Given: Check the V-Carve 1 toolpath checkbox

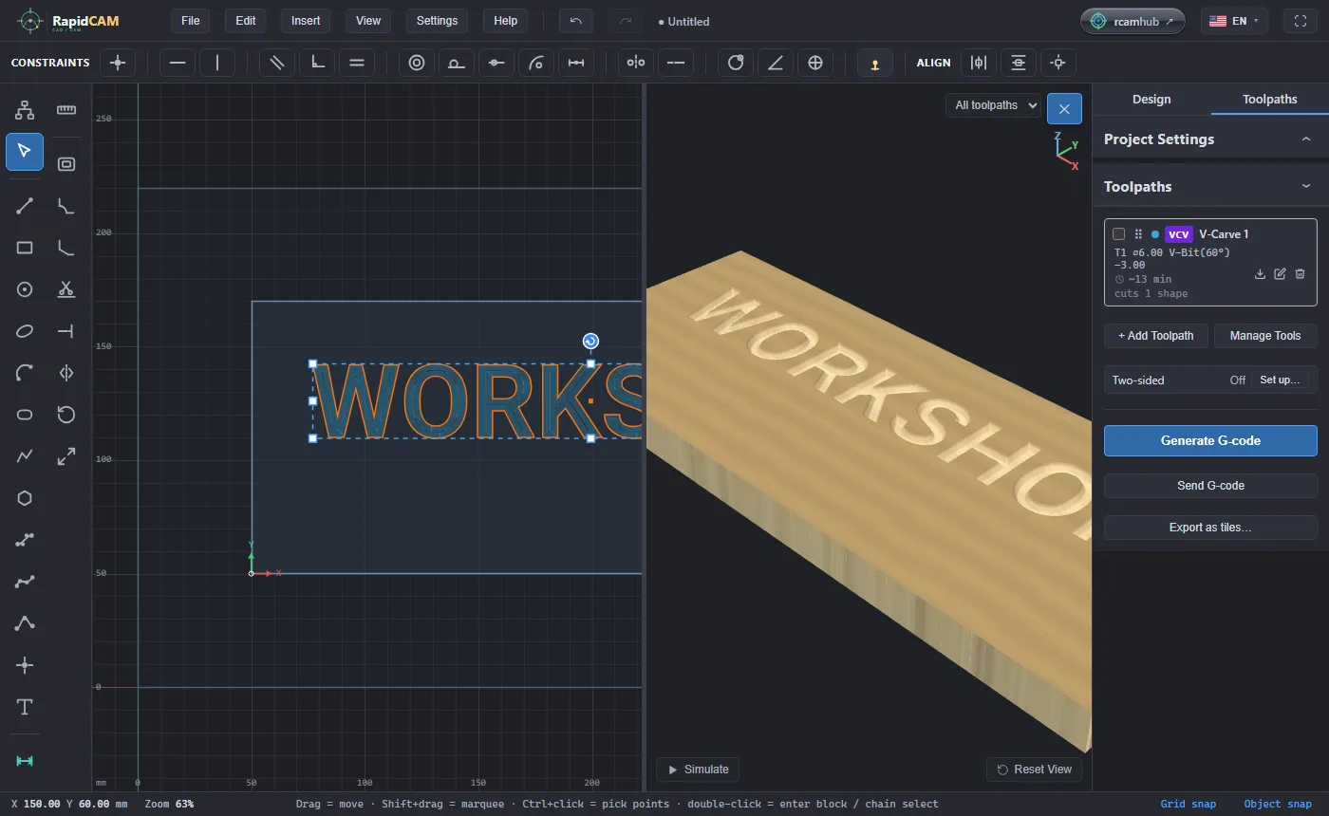Looking at the screenshot, I should click(1118, 234).
